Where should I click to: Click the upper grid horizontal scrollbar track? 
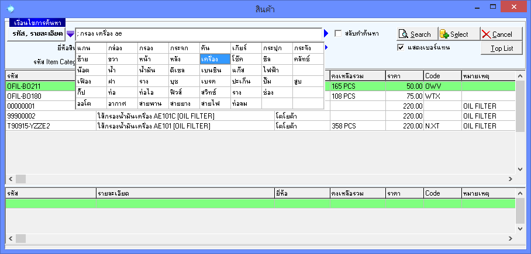pyautogui.click(x=263, y=179)
